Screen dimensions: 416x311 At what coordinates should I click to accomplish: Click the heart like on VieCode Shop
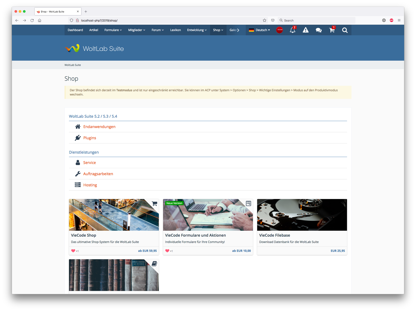73,251
